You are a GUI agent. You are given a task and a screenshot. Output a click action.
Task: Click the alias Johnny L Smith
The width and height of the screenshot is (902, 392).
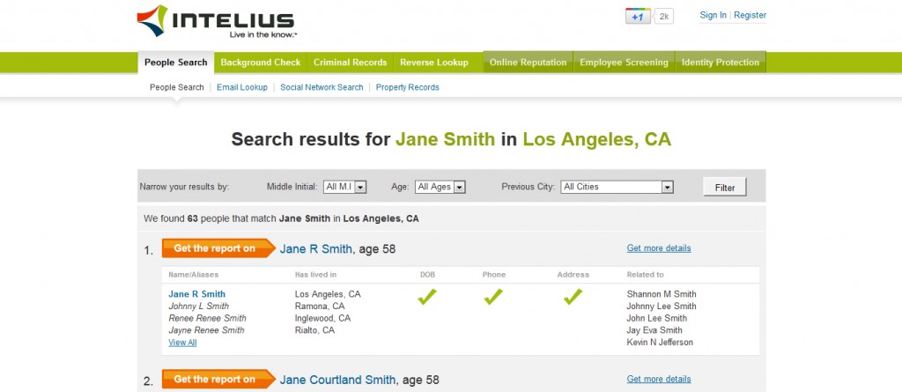(198, 307)
